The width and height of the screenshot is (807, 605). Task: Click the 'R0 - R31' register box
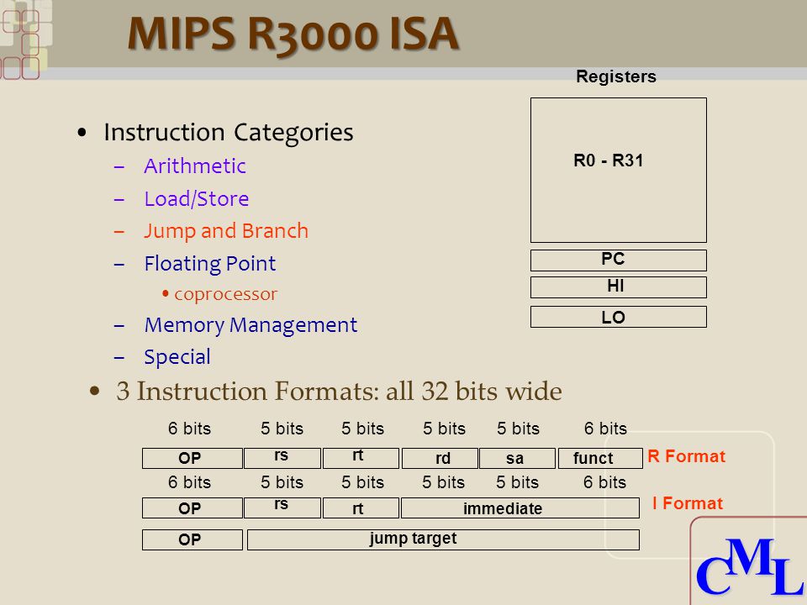pos(619,170)
